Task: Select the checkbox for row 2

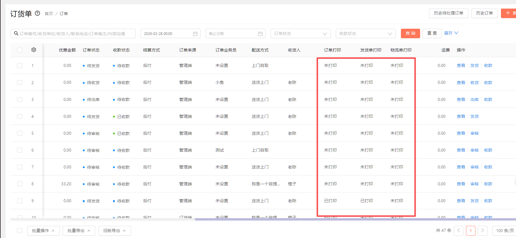Action: [x=20, y=83]
